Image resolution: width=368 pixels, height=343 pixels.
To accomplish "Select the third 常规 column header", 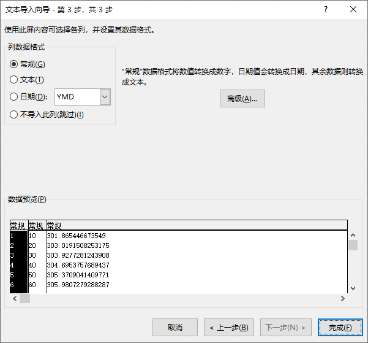I will point(197,226).
